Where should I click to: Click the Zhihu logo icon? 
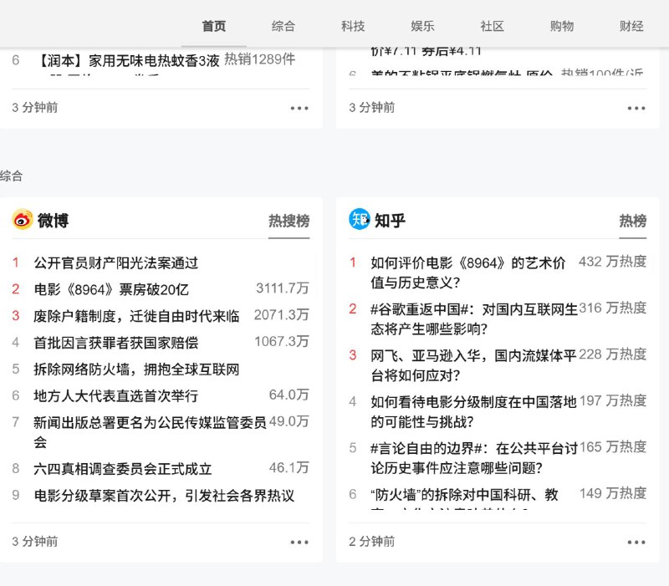tap(360, 220)
